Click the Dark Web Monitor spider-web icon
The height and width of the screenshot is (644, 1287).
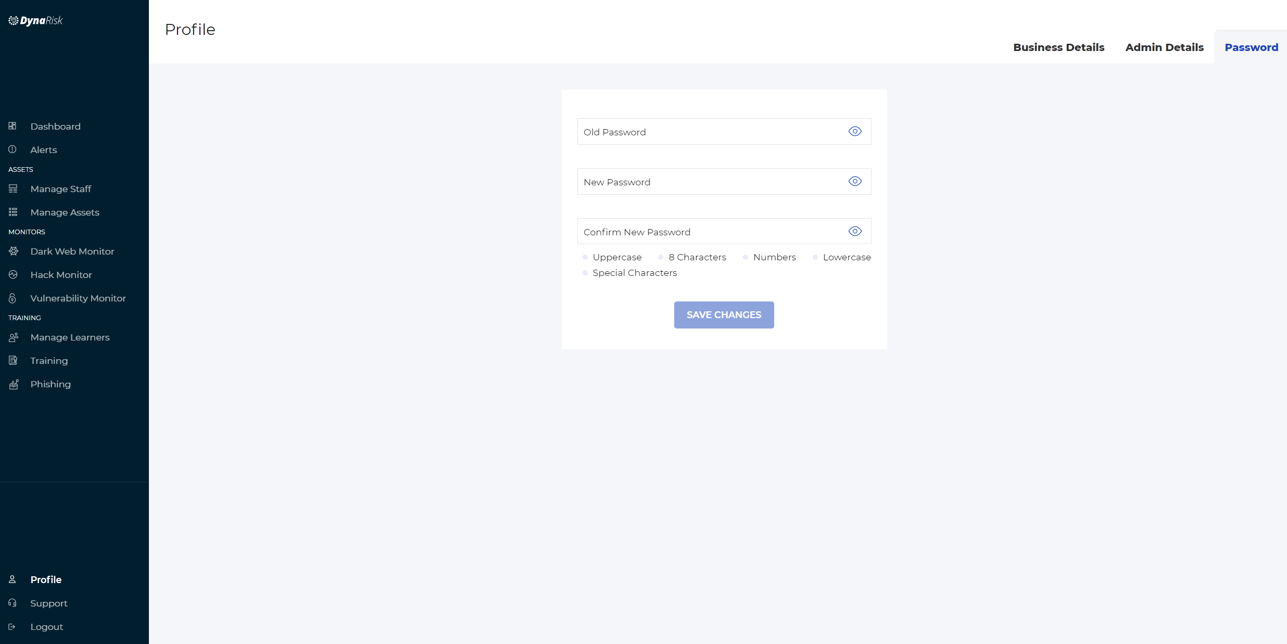point(14,251)
